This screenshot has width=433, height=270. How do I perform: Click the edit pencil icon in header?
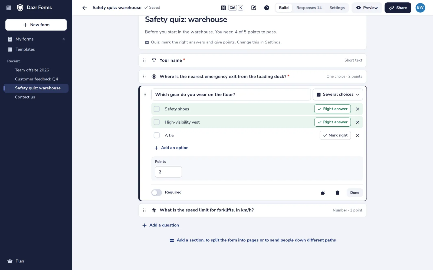(254, 8)
